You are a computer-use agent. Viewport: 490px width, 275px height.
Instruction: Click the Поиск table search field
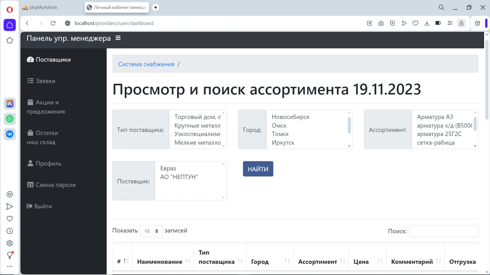444,231
